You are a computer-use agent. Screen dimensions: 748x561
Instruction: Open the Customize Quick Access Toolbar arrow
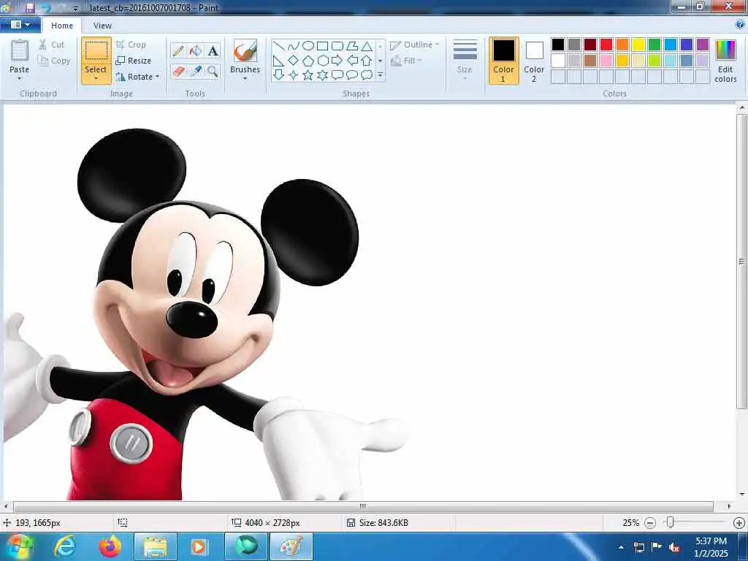[75, 8]
